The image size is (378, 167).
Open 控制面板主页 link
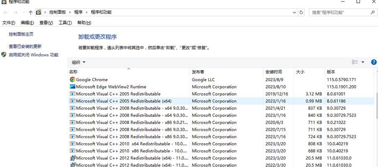21,34
